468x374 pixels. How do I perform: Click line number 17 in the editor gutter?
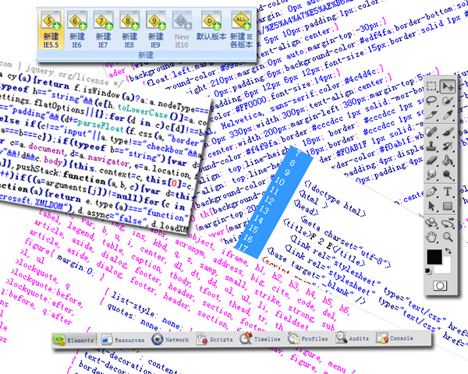[243, 248]
